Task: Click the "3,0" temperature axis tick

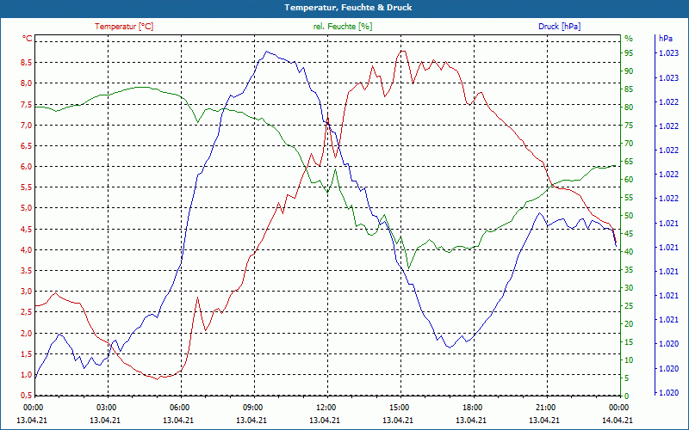Action: (x=26, y=292)
